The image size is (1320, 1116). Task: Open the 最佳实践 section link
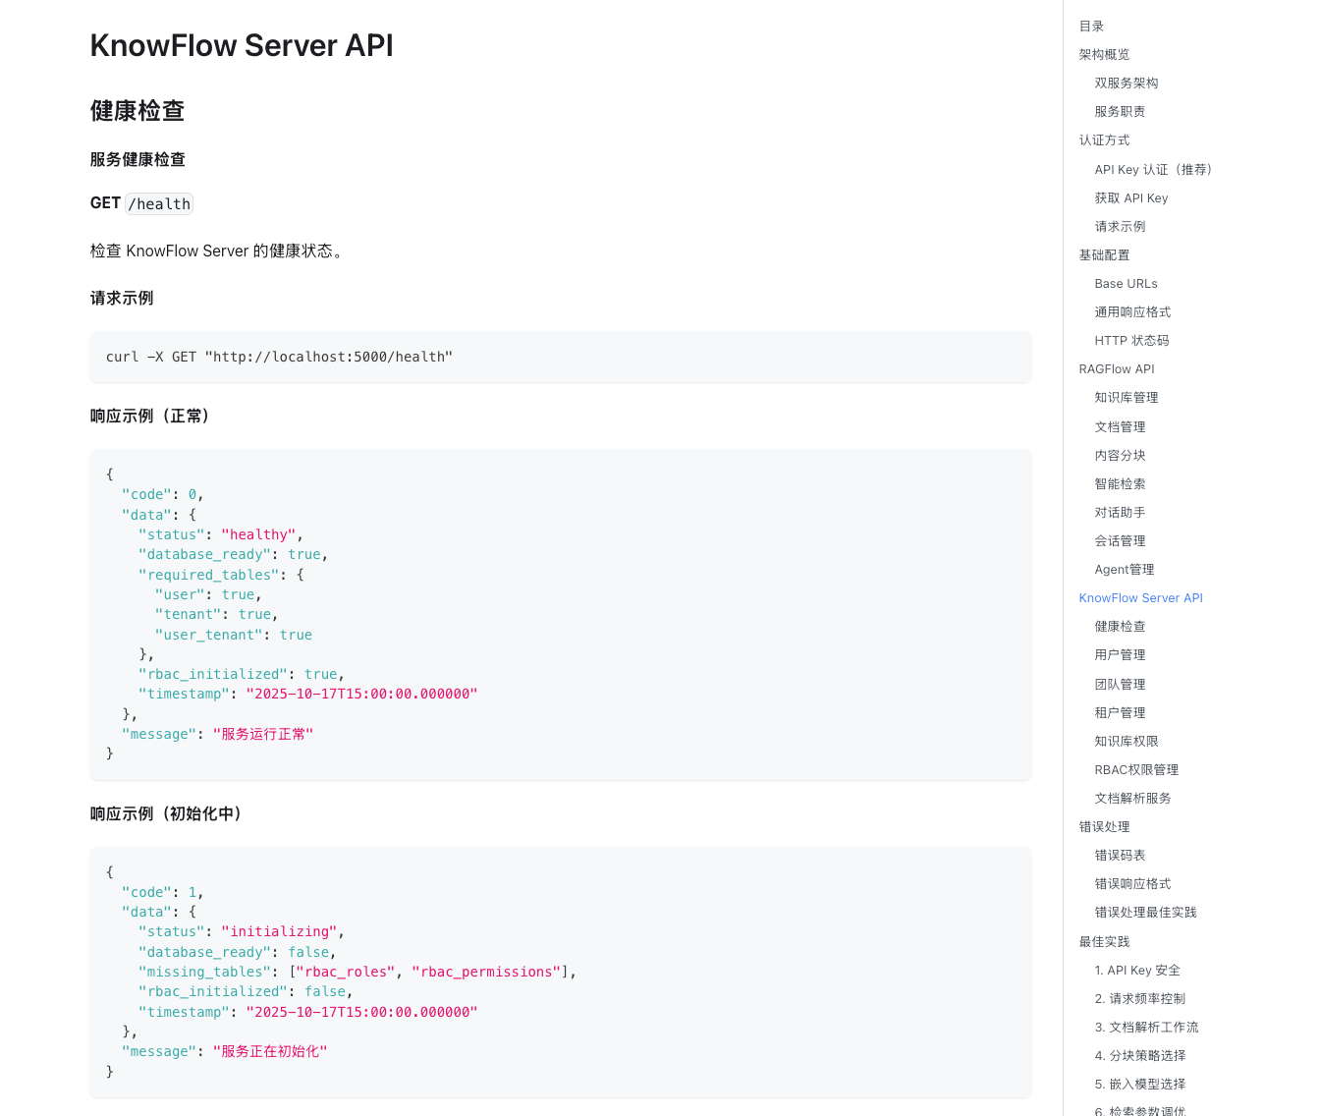tap(1104, 942)
